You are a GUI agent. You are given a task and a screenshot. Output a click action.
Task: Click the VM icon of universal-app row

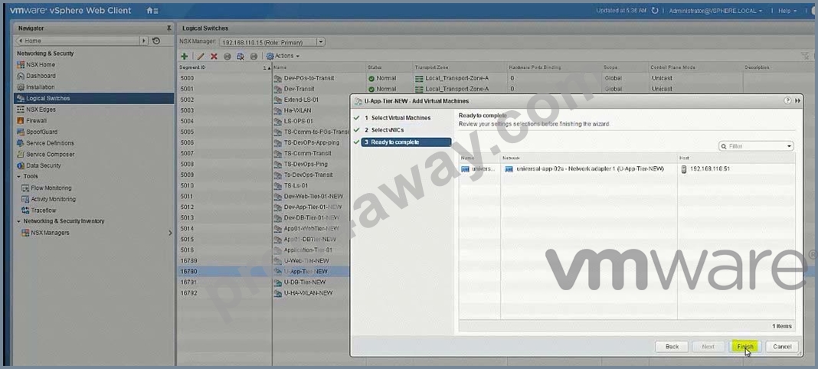[x=465, y=169]
